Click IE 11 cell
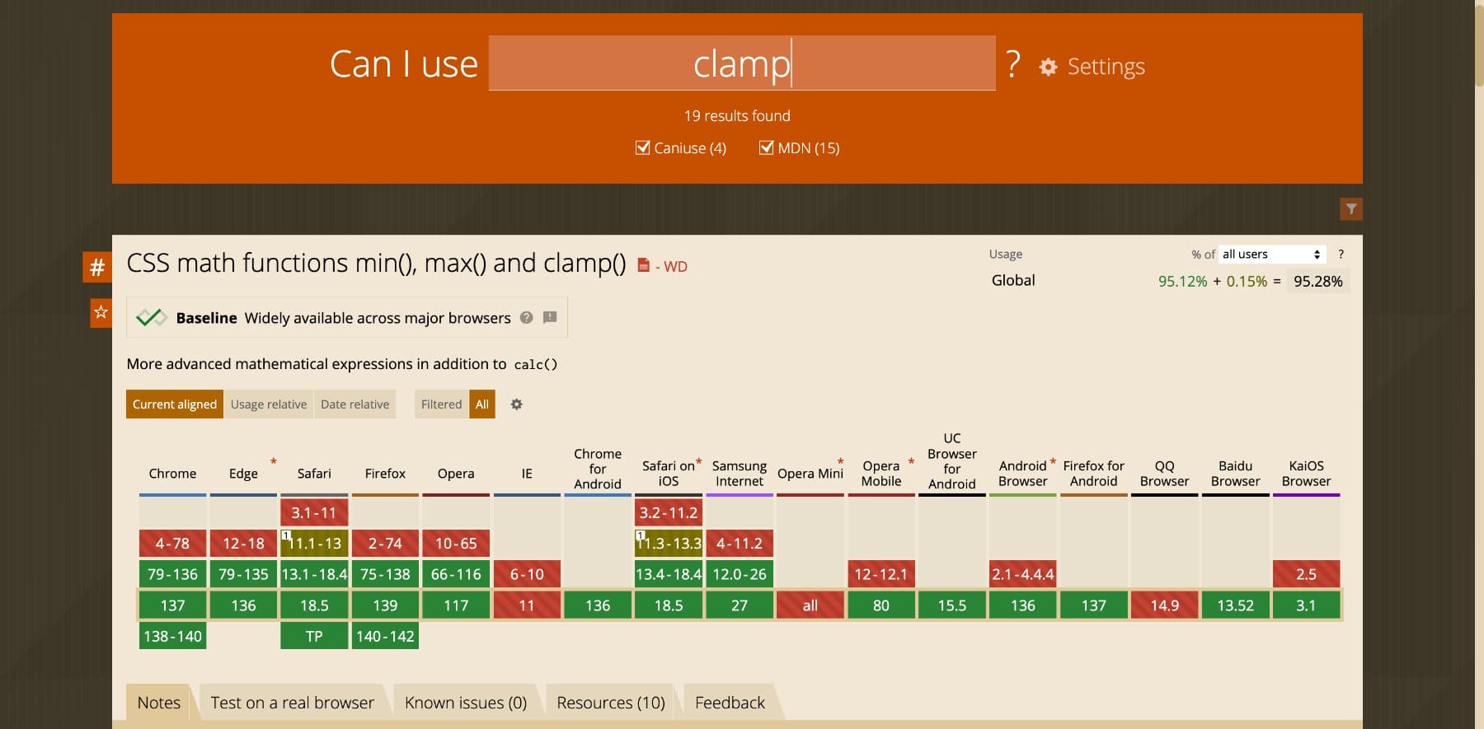The width and height of the screenshot is (1484, 729). click(x=527, y=605)
